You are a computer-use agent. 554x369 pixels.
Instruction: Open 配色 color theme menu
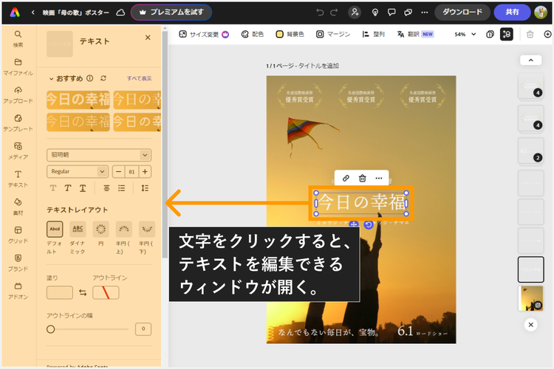[x=253, y=34]
